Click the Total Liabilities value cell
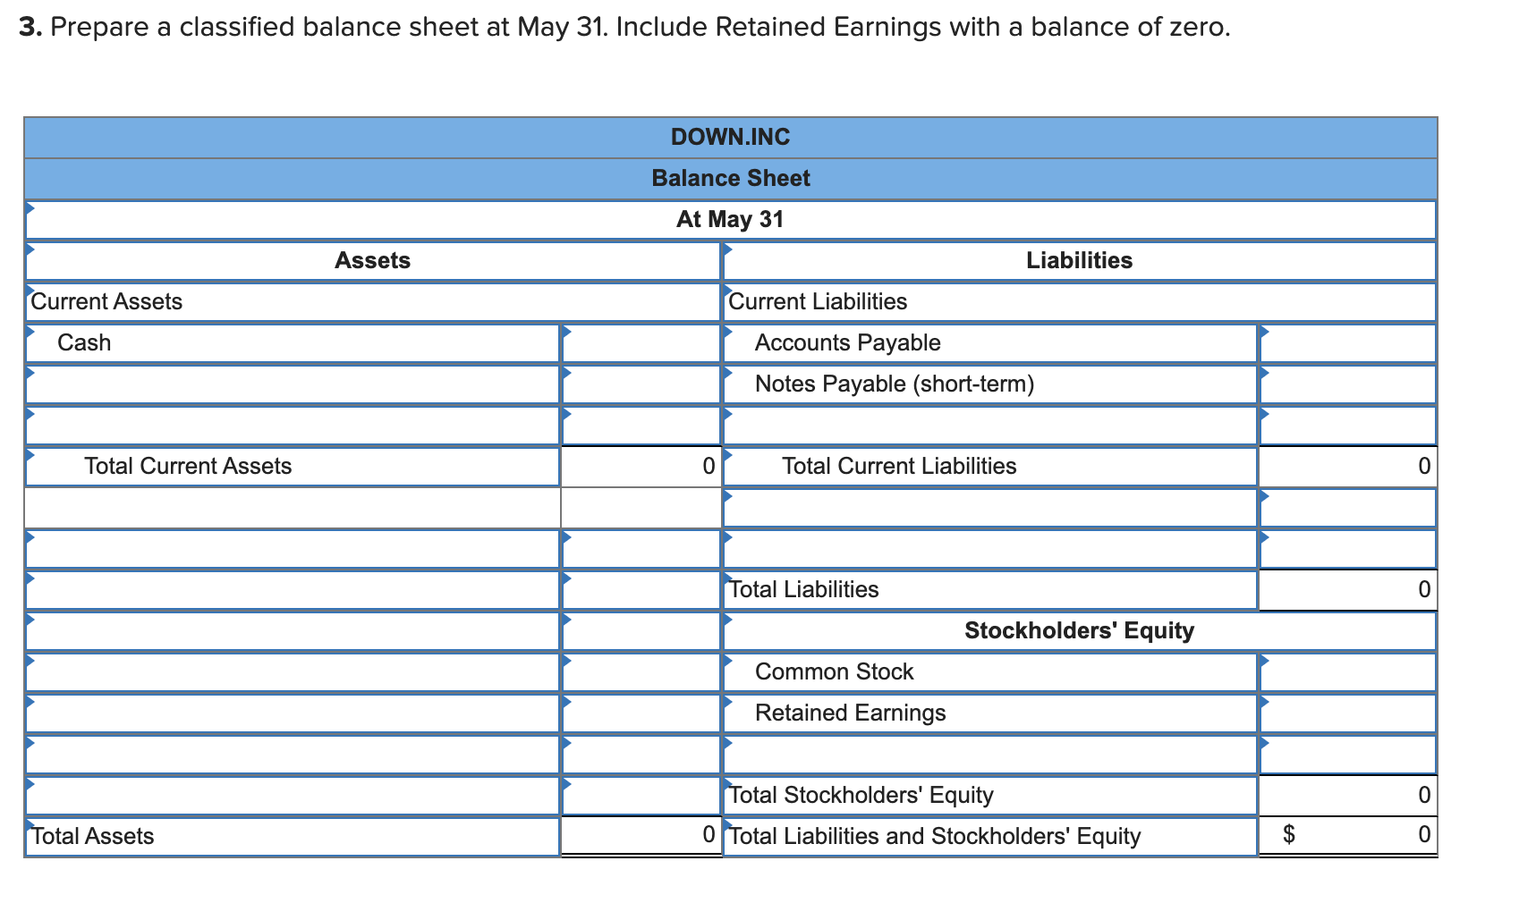 click(1347, 590)
